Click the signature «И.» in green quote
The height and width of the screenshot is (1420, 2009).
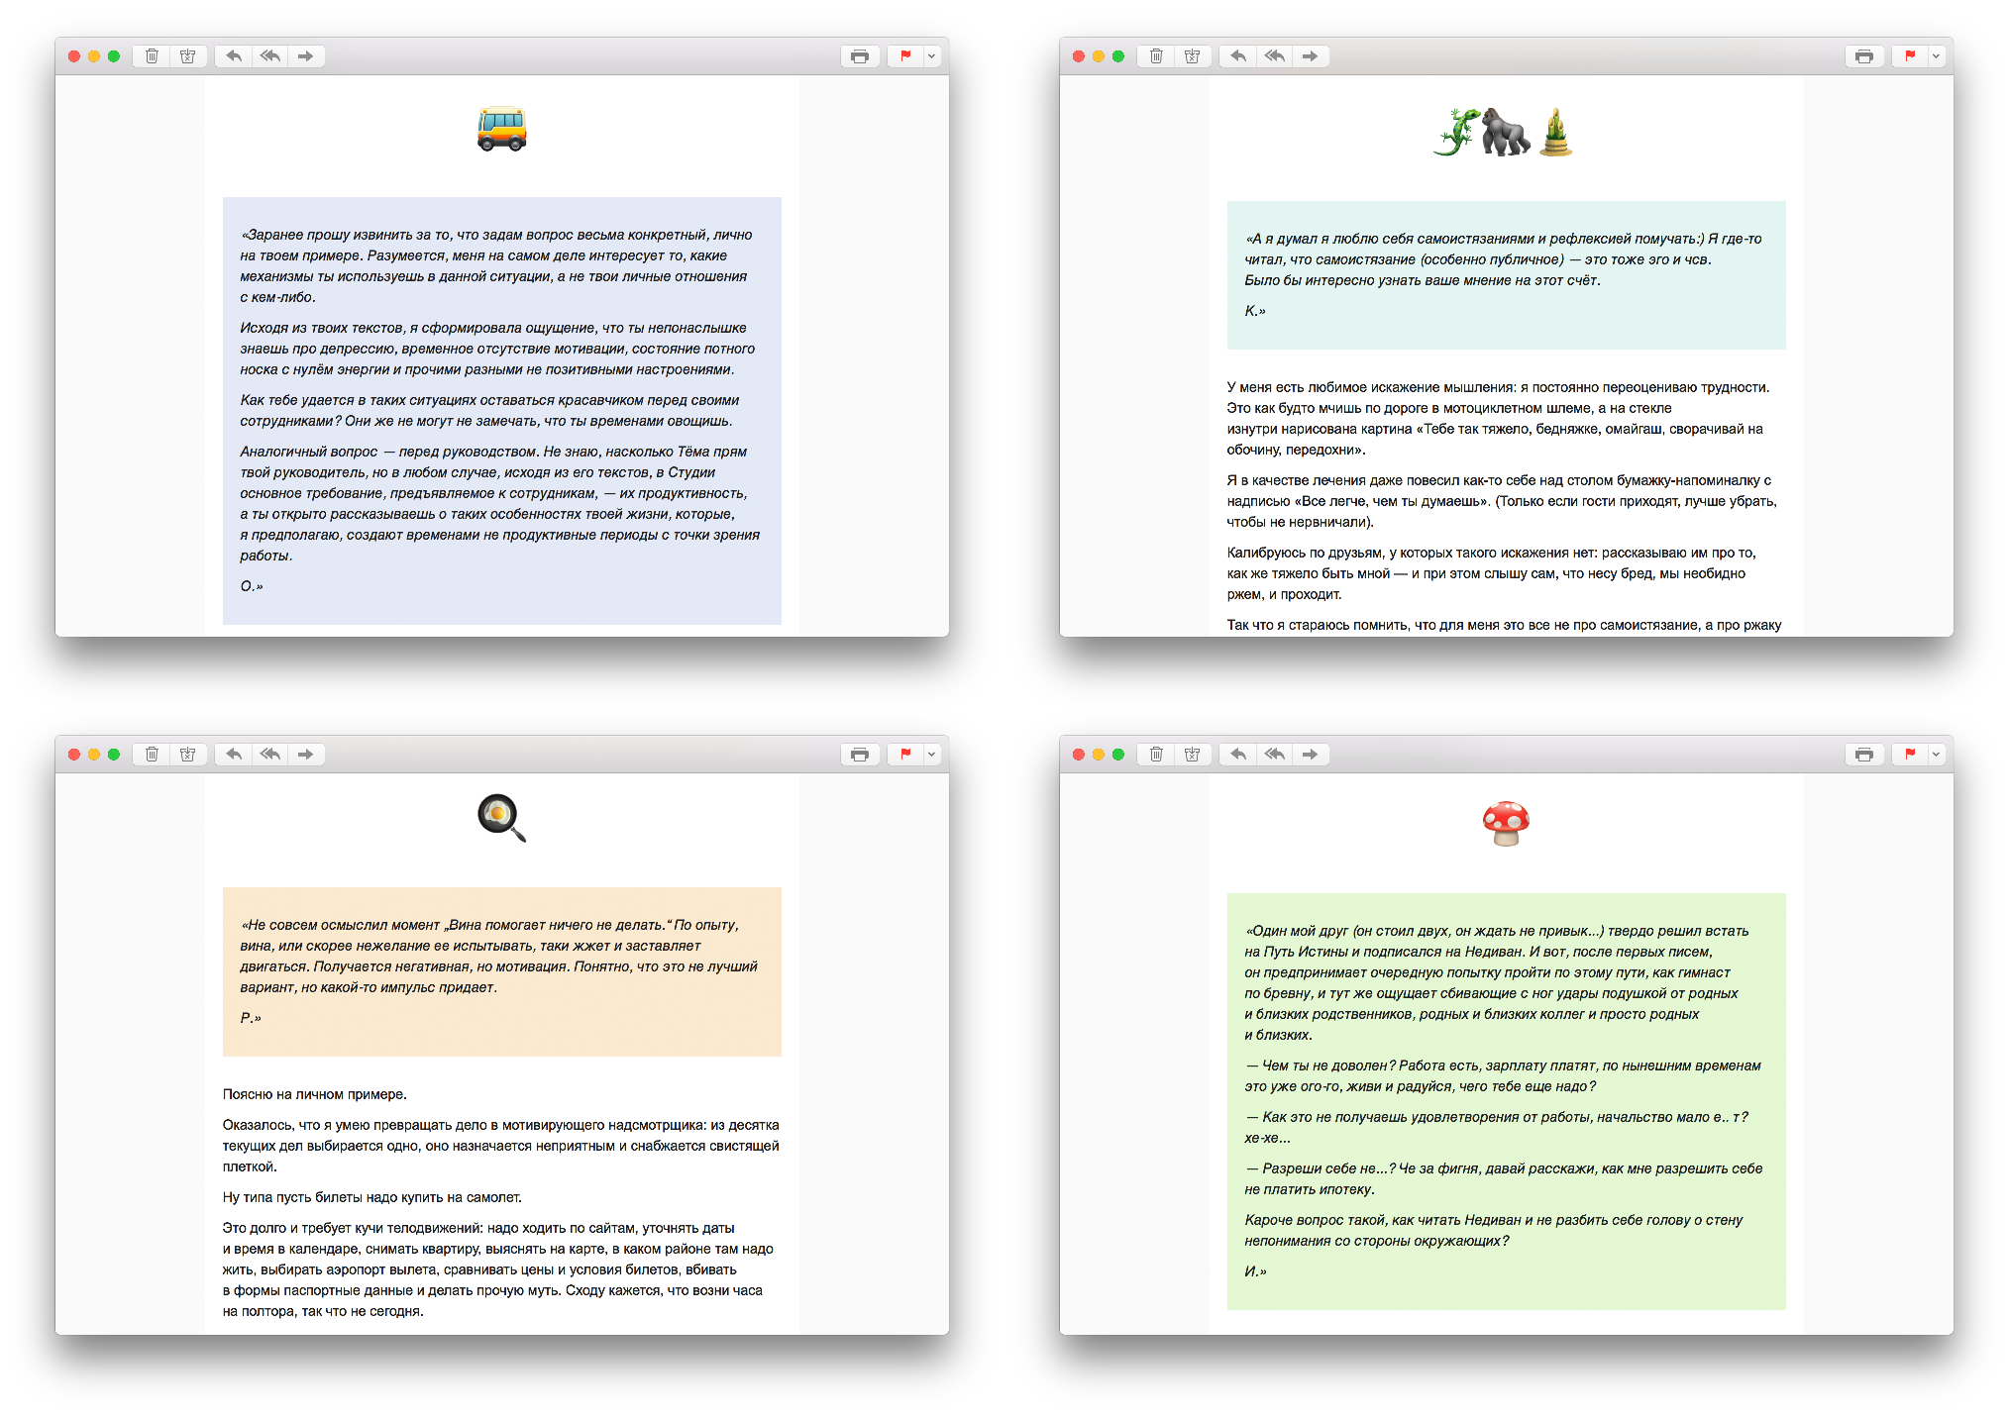(x=1255, y=1271)
